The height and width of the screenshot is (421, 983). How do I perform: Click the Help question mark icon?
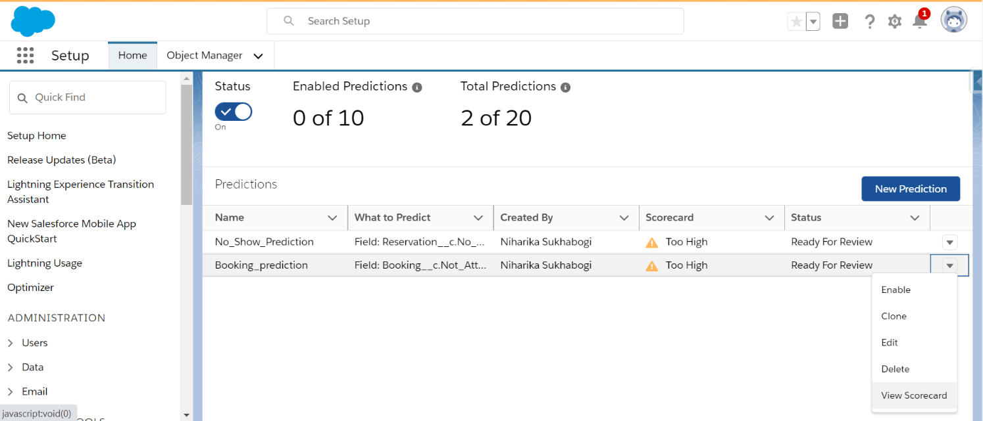(869, 22)
